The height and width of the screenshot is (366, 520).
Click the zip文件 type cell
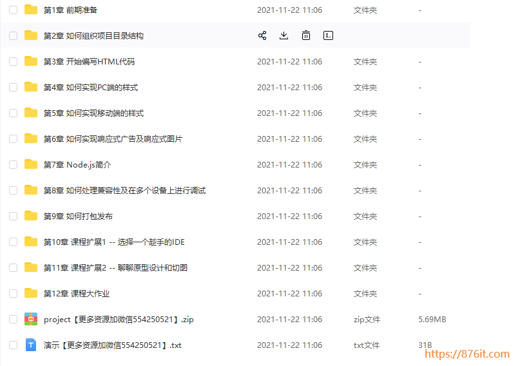click(x=367, y=319)
